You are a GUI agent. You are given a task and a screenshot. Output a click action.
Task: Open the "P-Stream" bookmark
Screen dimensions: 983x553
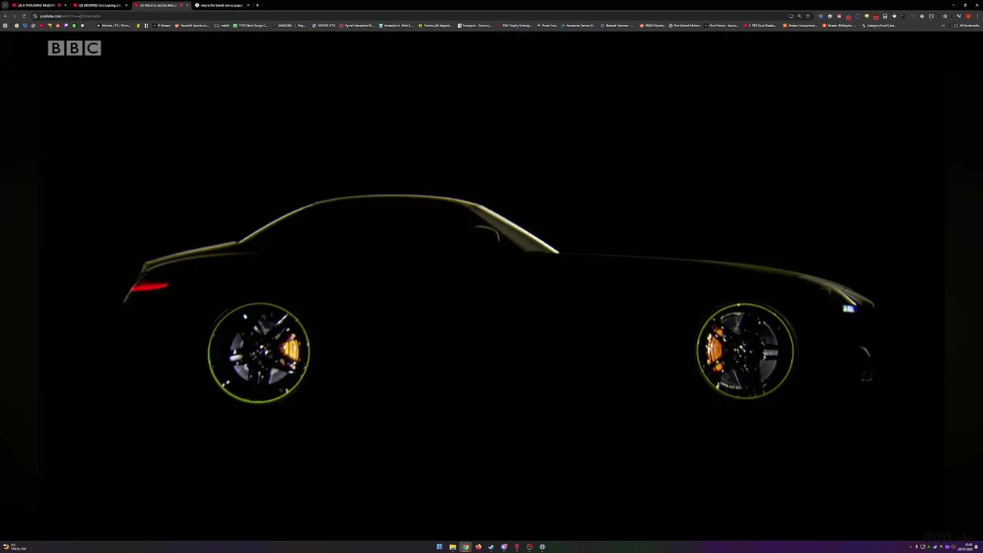coord(161,25)
